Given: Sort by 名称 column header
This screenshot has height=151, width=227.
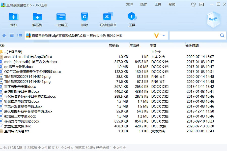Looking at the screenshot, I should pos(3,46).
